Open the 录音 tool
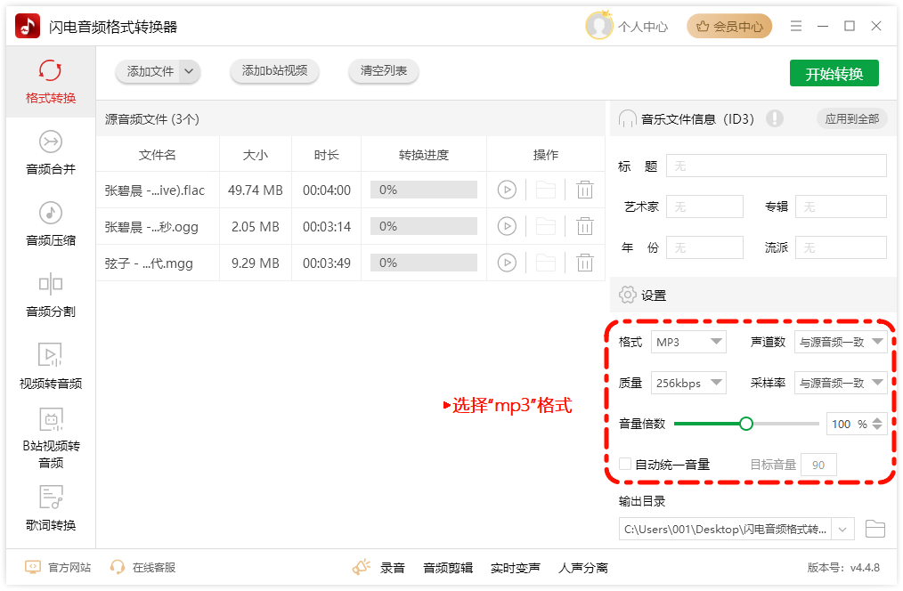Viewport: 903px width, 591px height. coord(392,568)
